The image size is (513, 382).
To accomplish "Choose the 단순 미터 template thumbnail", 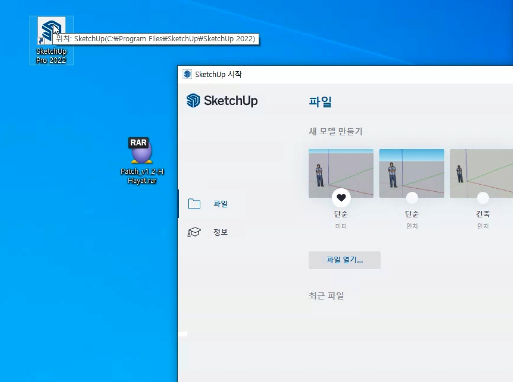I will click(x=341, y=173).
